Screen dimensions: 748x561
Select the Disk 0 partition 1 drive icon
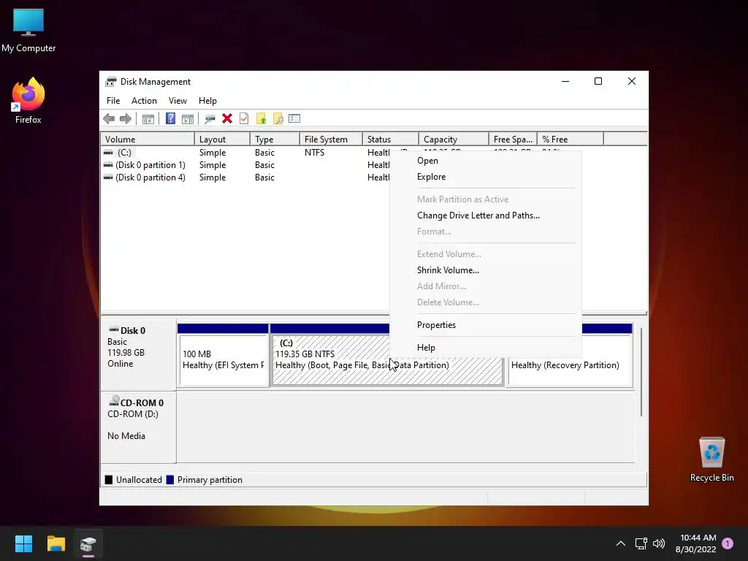[108, 165]
